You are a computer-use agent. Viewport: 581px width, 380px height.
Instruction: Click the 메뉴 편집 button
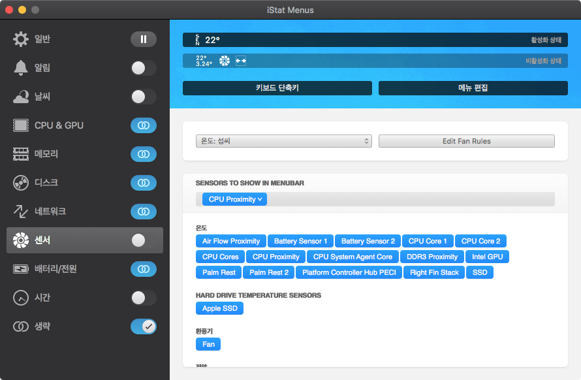point(473,88)
